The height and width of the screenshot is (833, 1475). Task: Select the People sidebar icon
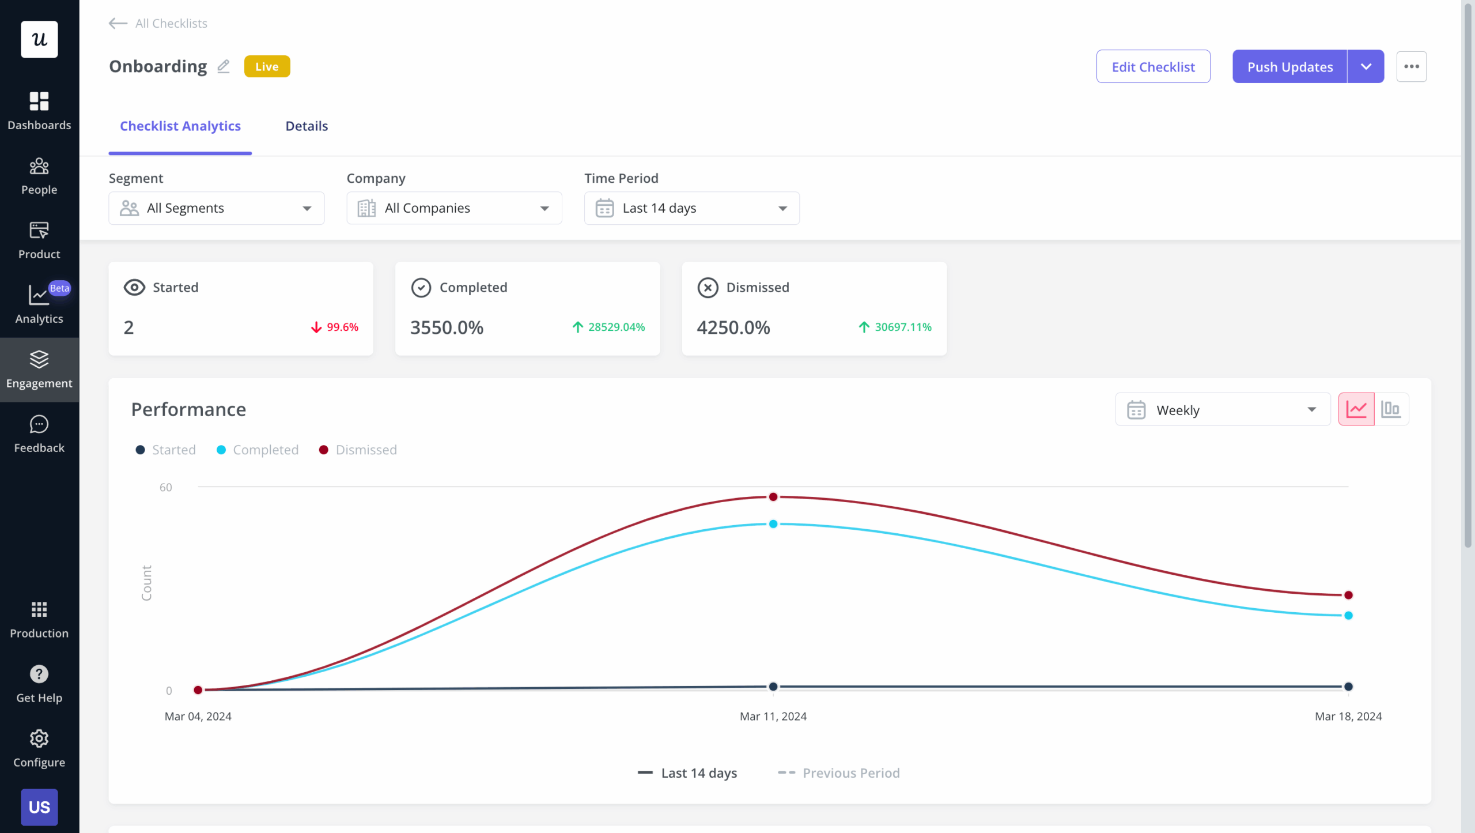coord(39,175)
